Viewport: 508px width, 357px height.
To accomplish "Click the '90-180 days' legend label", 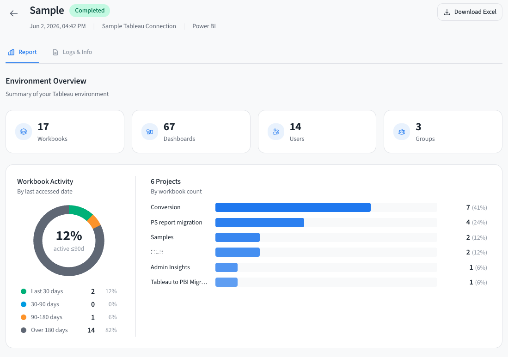I will click(x=47, y=317).
